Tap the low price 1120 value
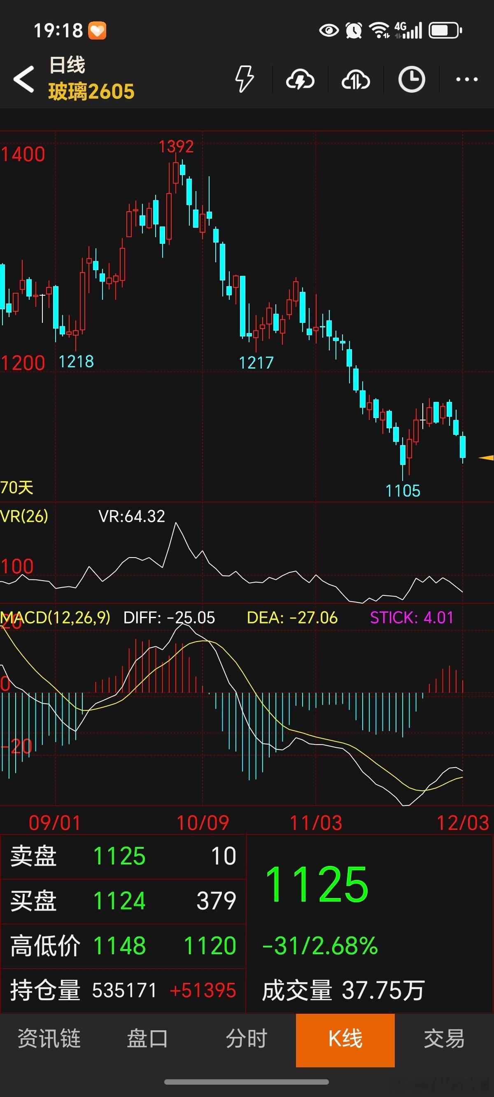 coord(210,946)
